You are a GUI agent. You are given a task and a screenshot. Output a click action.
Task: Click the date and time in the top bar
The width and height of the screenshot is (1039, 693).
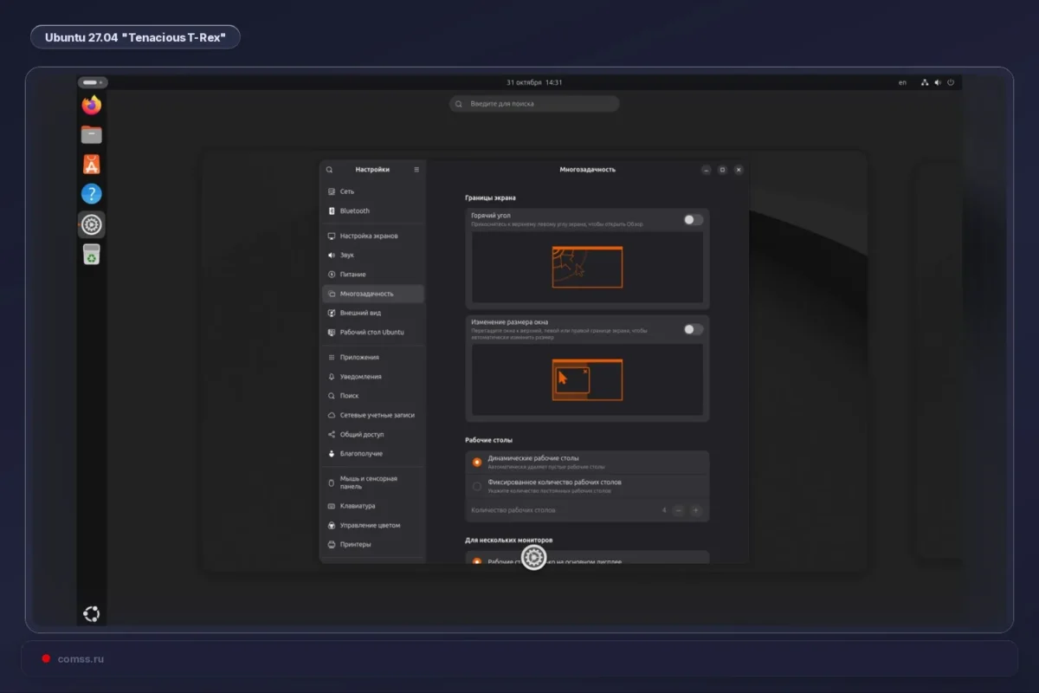[534, 82]
